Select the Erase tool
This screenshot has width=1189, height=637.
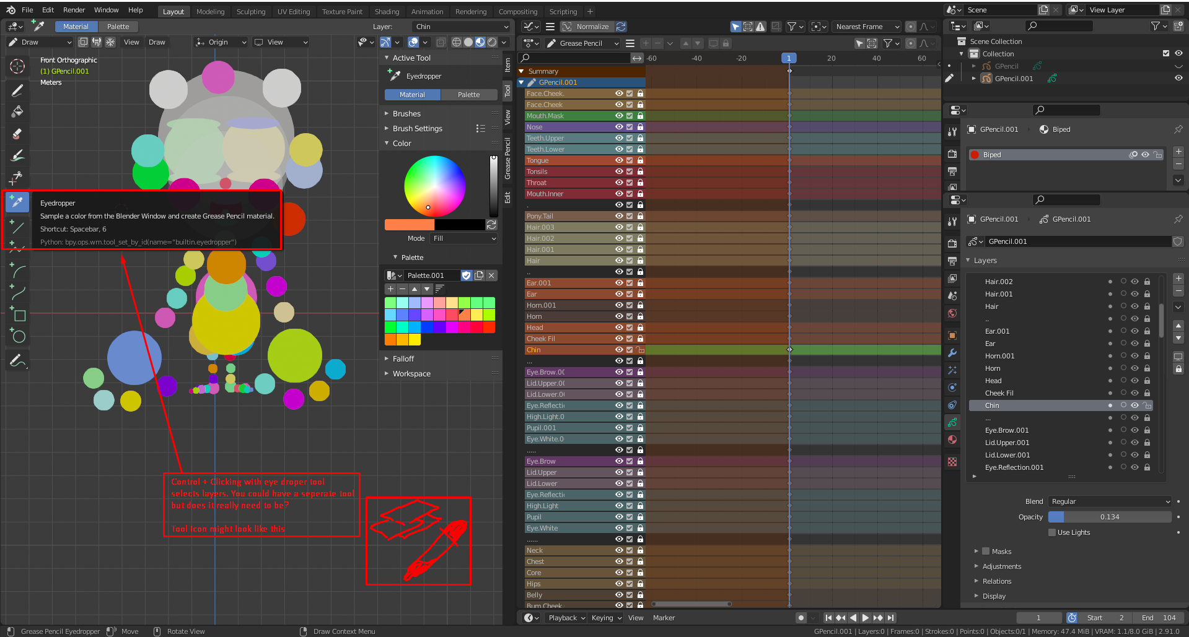click(x=17, y=134)
